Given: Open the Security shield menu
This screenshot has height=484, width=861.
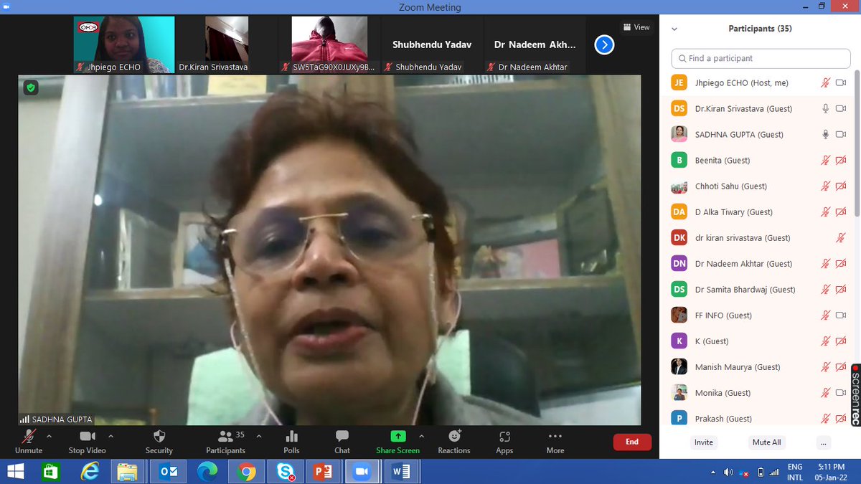Looking at the screenshot, I should tap(159, 436).
